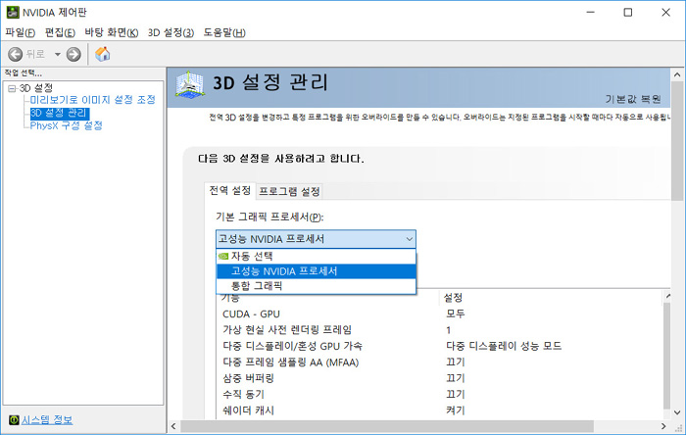Click the Back arrow button
686x435 pixels.
[16, 54]
